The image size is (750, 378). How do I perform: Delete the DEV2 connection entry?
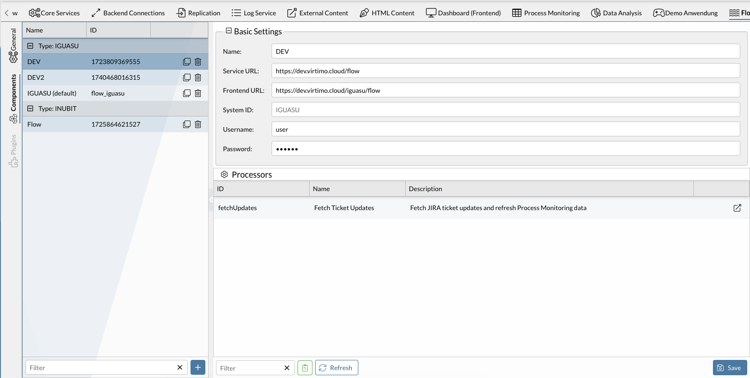(x=198, y=77)
